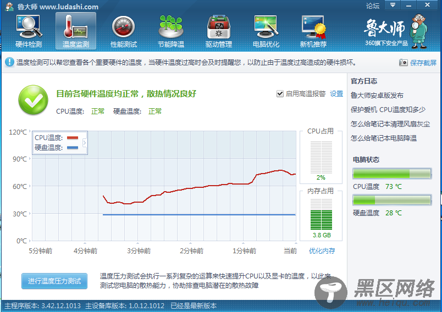Open 设置 for high temperature alarm
This screenshot has width=442, height=312.
coord(336,94)
